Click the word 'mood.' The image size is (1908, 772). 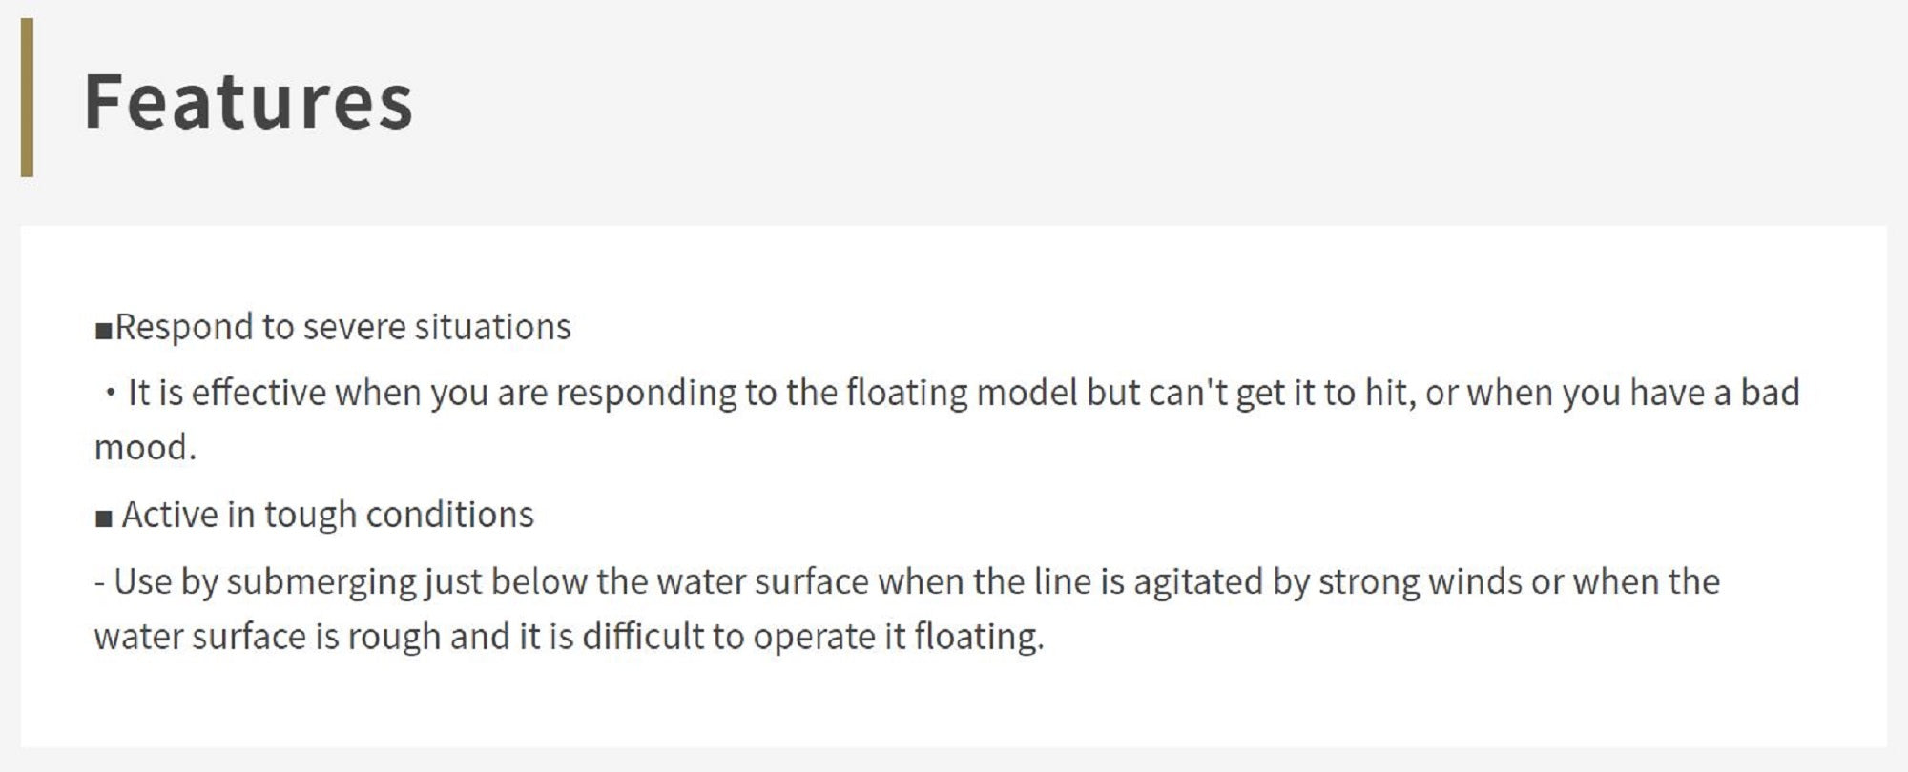pyautogui.click(x=145, y=448)
